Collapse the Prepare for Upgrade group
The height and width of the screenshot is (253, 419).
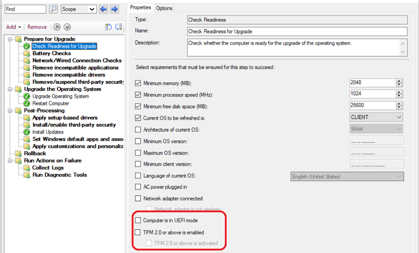(9, 39)
